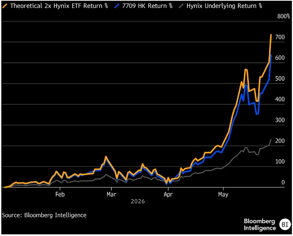Click the 2026 year label below the axis
The width and height of the screenshot is (293, 236).
(138, 202)
